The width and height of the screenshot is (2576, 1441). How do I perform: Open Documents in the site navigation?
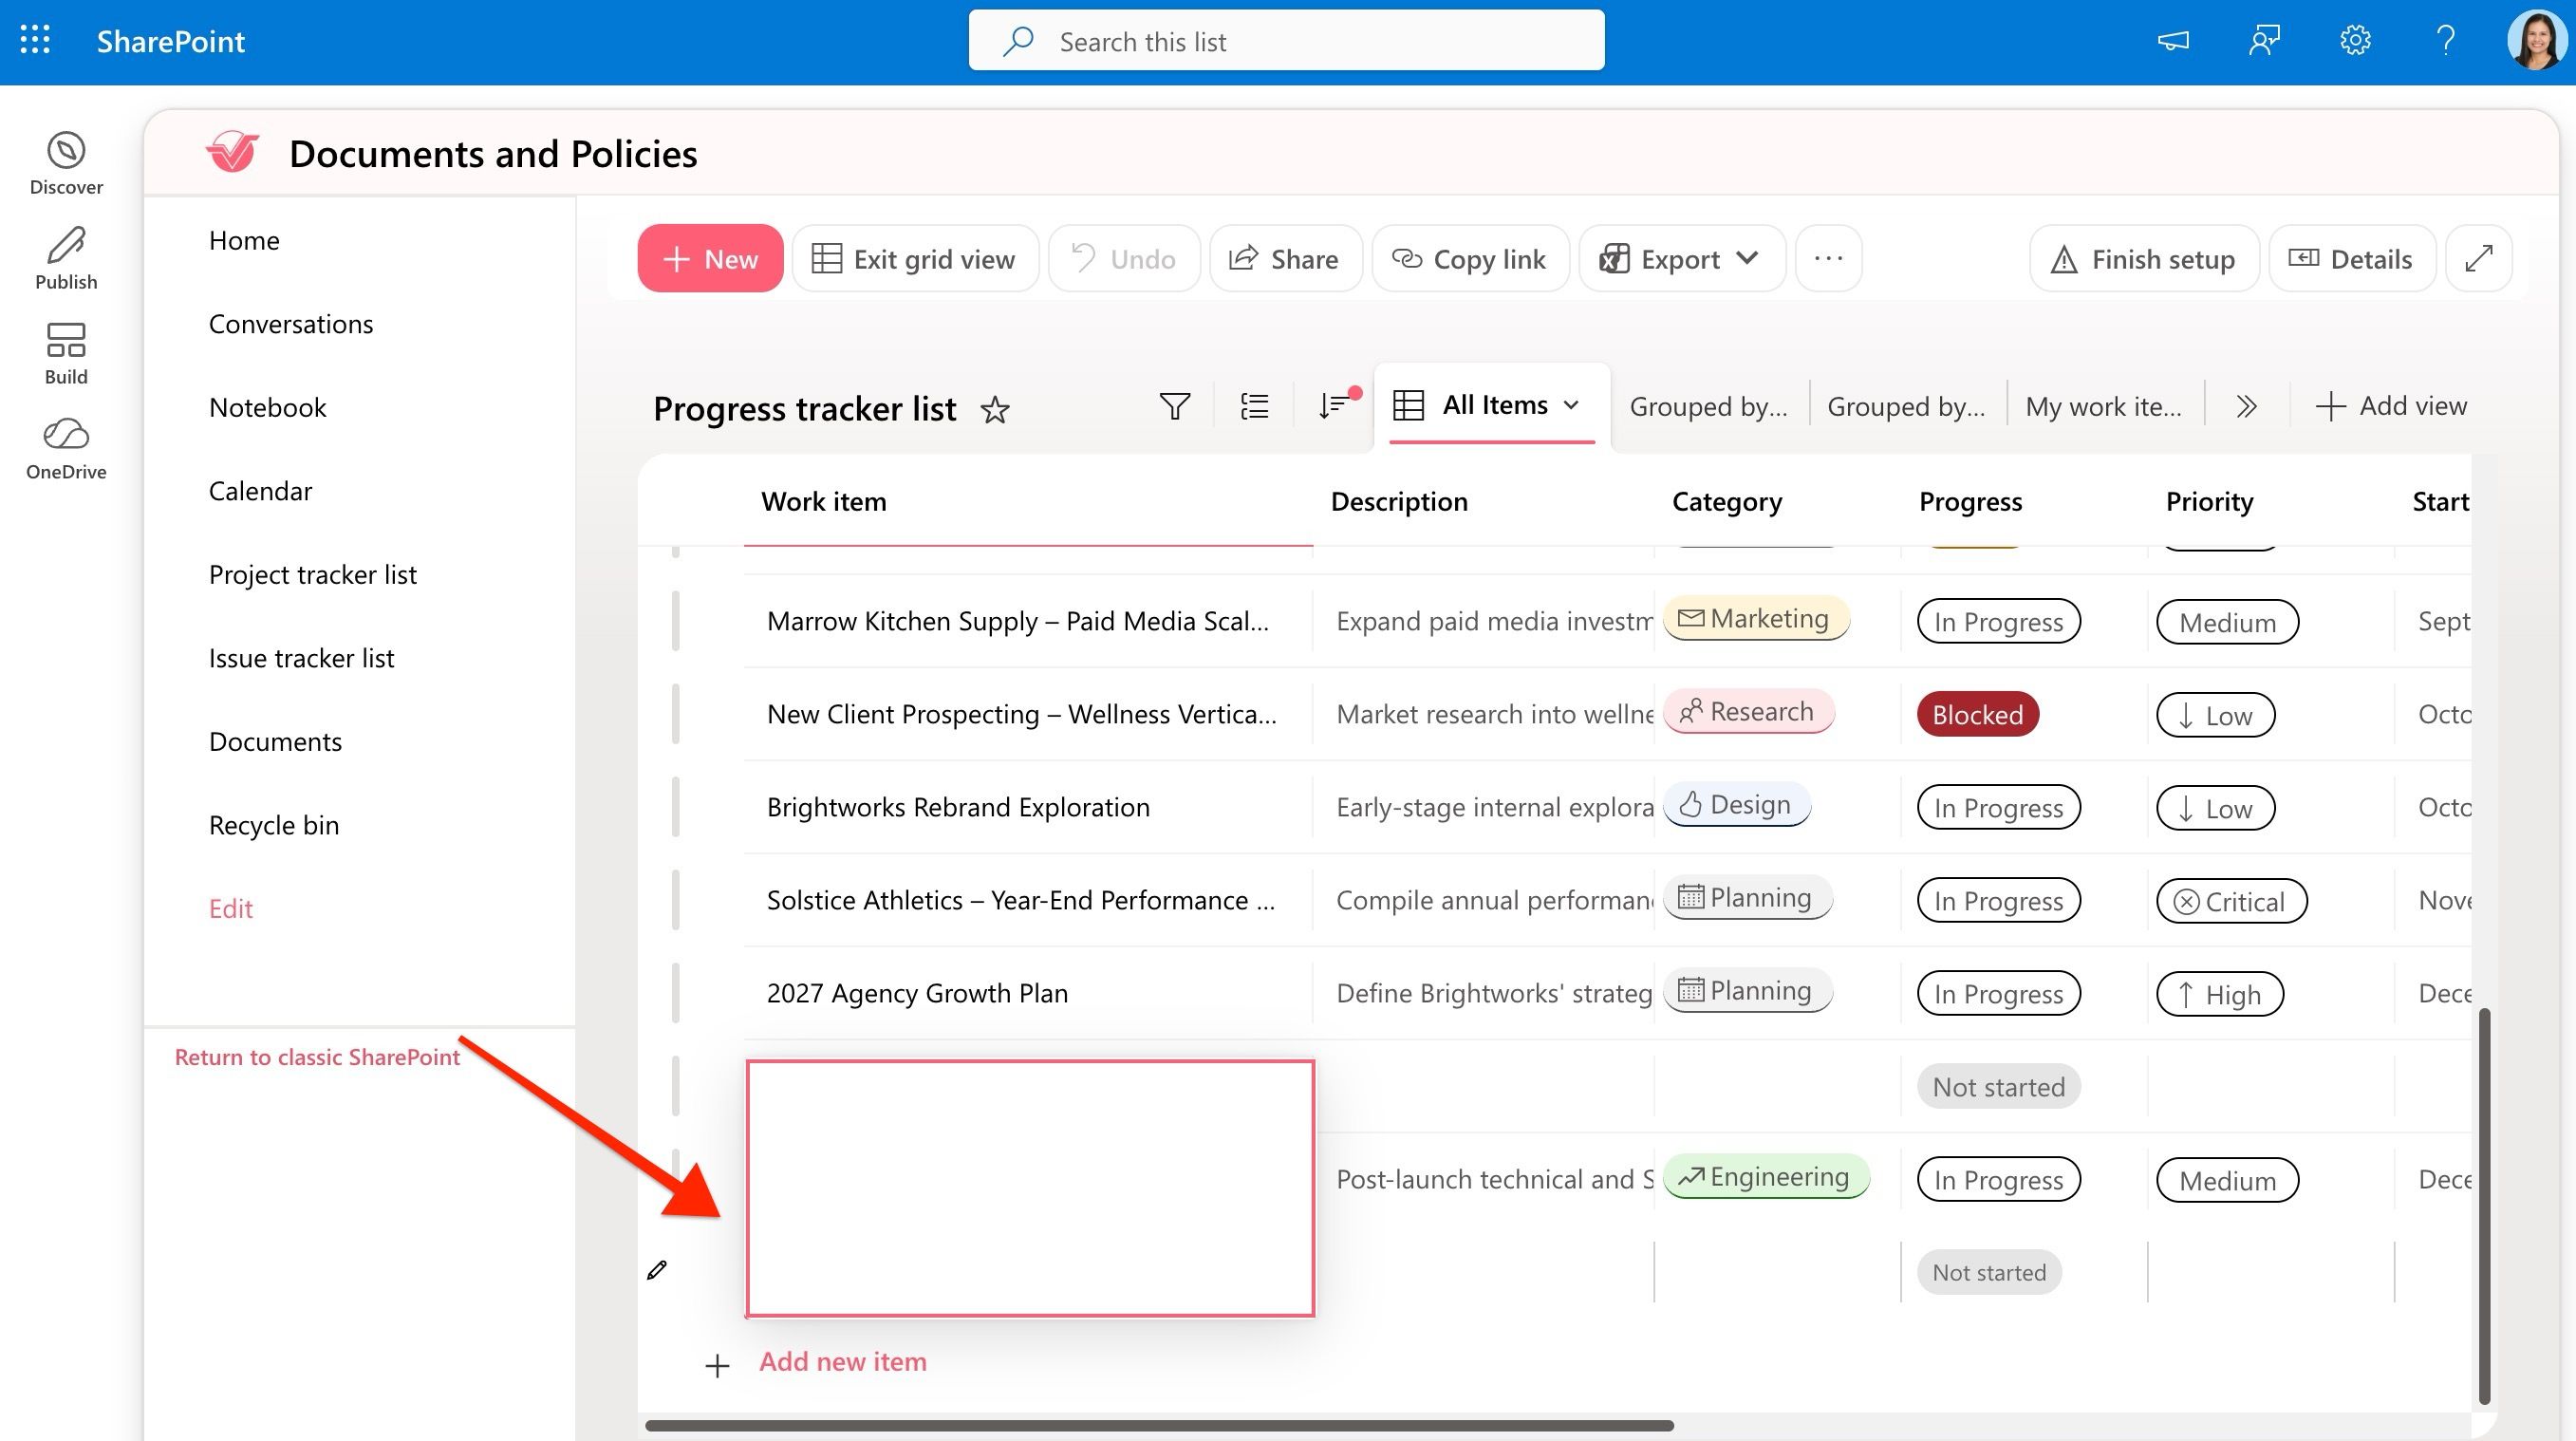[x=275, y=741]
